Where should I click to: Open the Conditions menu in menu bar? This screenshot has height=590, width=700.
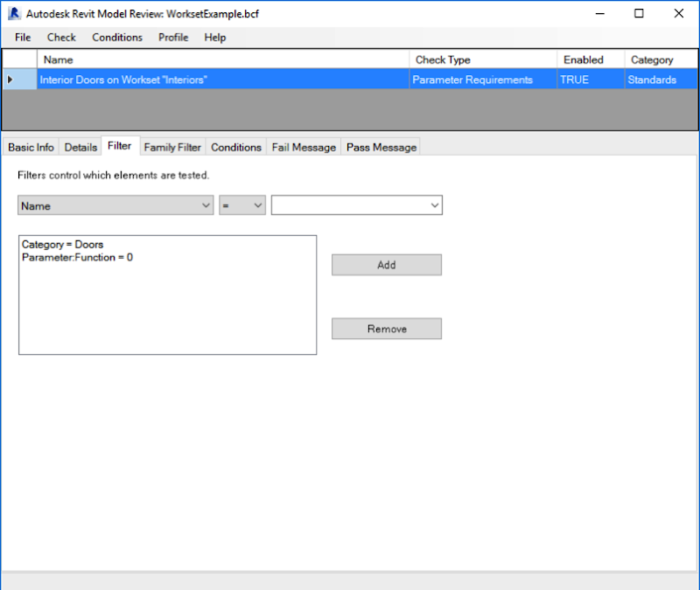pos(117,38)
